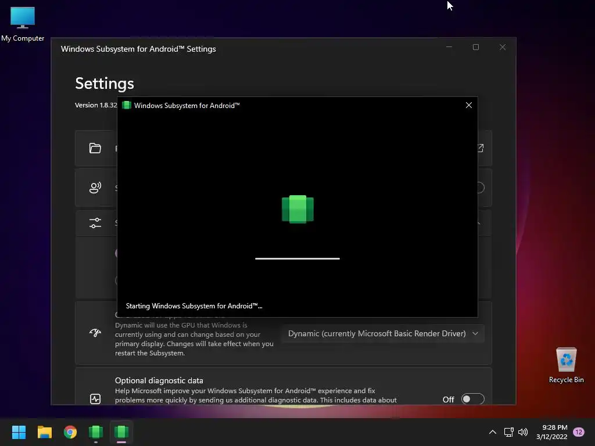
Task: Open the My Computer desktop icon
Action: point(23,23)
